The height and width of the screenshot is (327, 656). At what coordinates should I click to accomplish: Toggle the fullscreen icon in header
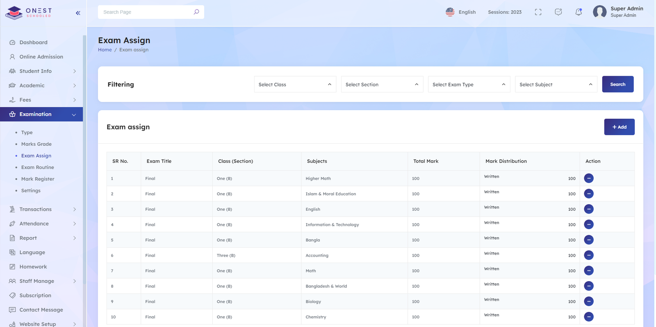(538, 12)
